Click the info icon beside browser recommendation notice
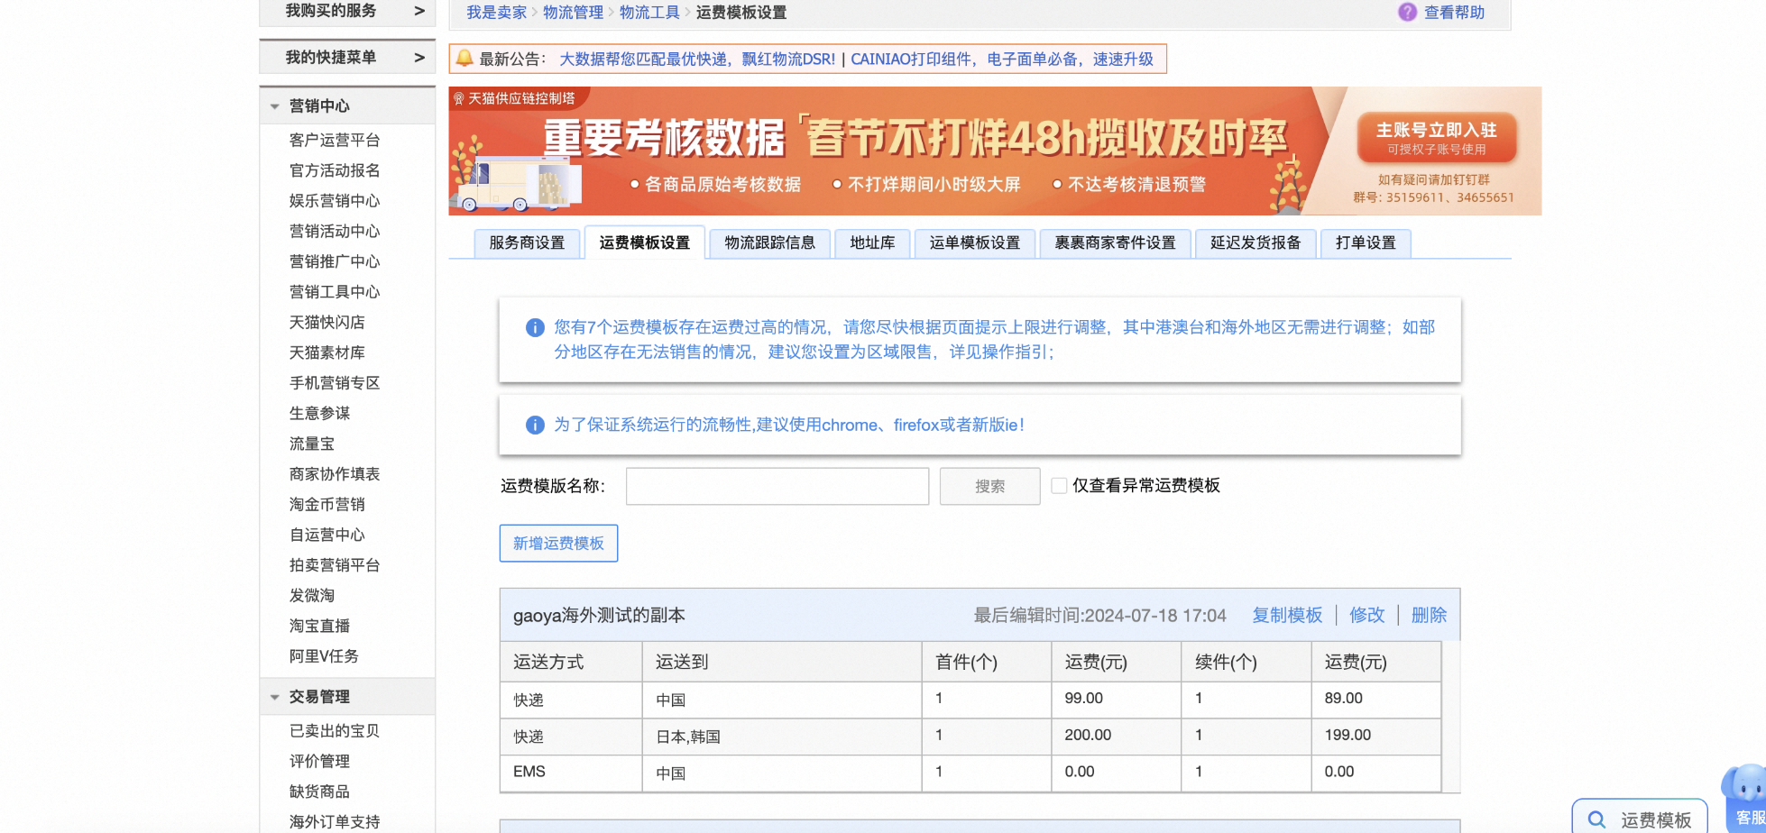Viewport: 1766px width, 833px height. click(535, 425)
